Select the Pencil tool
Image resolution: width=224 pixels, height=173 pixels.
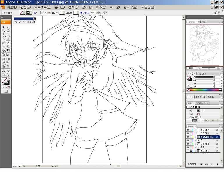(x=8, y=42)
